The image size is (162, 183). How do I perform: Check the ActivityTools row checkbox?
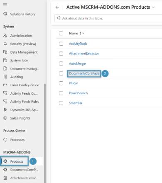pyautogui.click(x=61, y=44)
